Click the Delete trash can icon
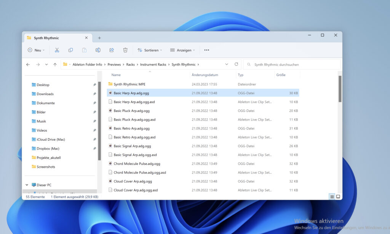Image resolution: width=390 pixels, height=234 pixels. coord(125,50)
